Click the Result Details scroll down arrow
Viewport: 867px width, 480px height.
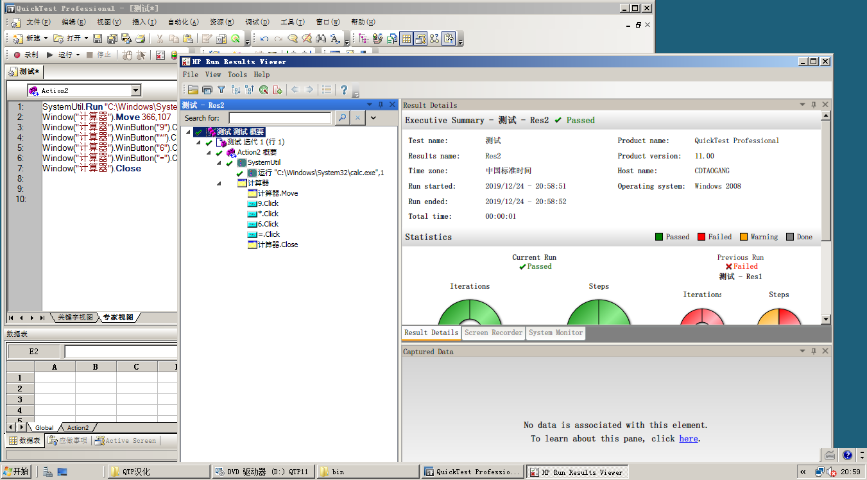pos(826,319)
